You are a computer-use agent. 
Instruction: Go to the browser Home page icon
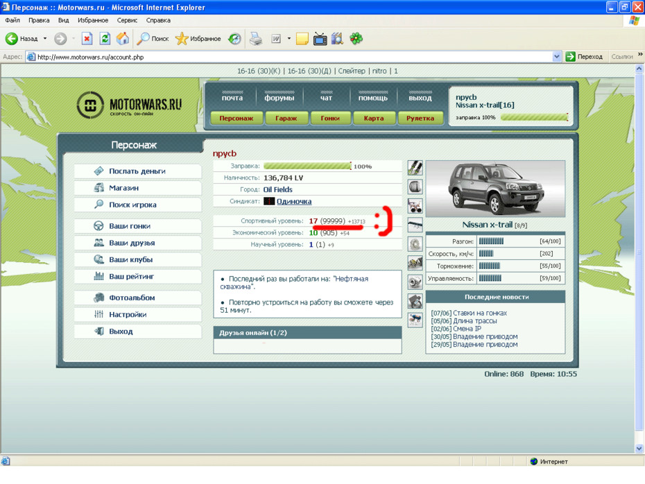pyautogui.click(x=123, y=39)
